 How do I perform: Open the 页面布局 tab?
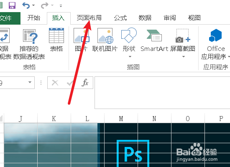click(89, 18)
